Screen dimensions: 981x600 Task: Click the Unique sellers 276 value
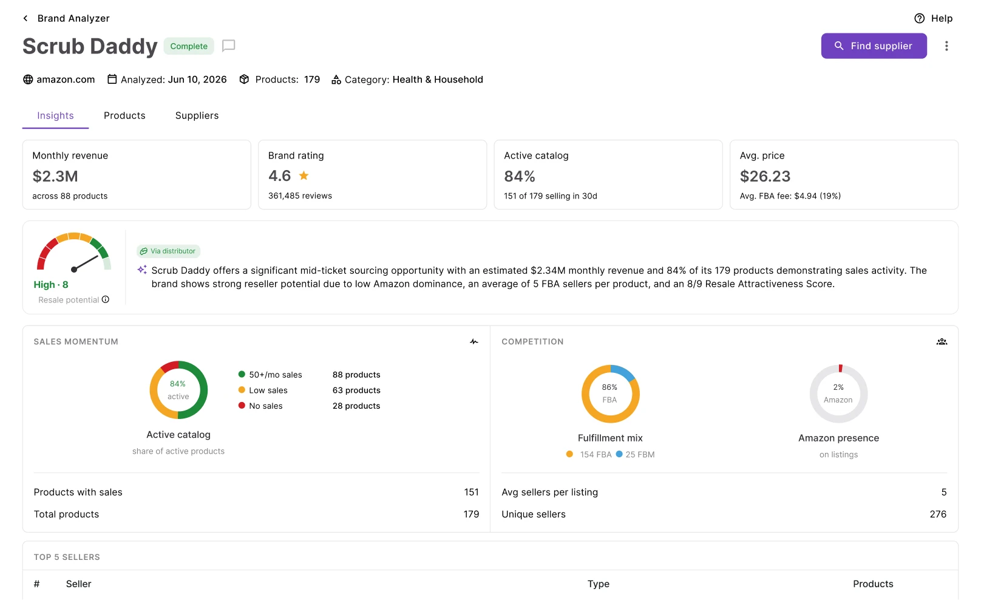pyautogui.click(x=938, y=514)
